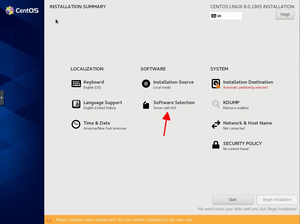Click the KDUMP magnifier icon
This screenshot has height=224, width=300.
pyautogui.click(x=216, y=104)
